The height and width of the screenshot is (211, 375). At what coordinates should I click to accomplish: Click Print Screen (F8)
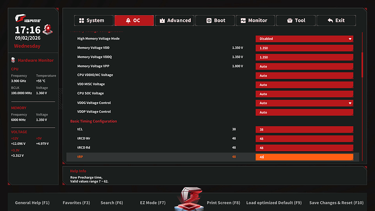pos(223,203)
